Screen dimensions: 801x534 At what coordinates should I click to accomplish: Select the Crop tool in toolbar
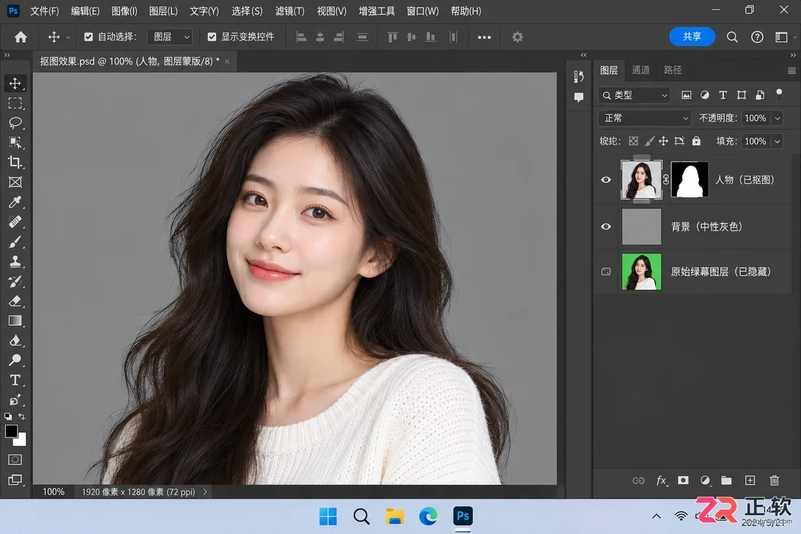pos(15,162)
